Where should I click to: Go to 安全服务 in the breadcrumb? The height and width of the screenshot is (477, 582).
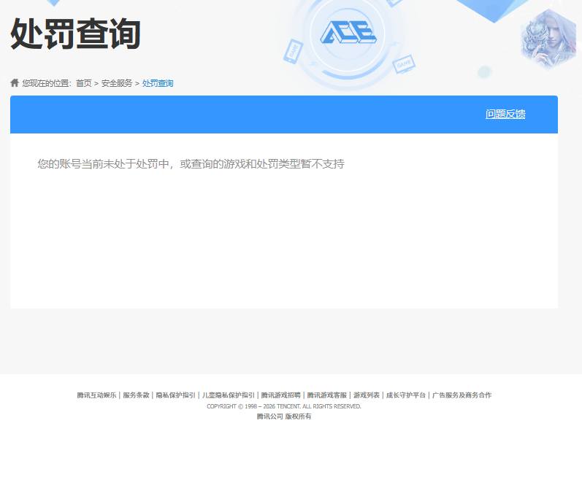[117, 83]
